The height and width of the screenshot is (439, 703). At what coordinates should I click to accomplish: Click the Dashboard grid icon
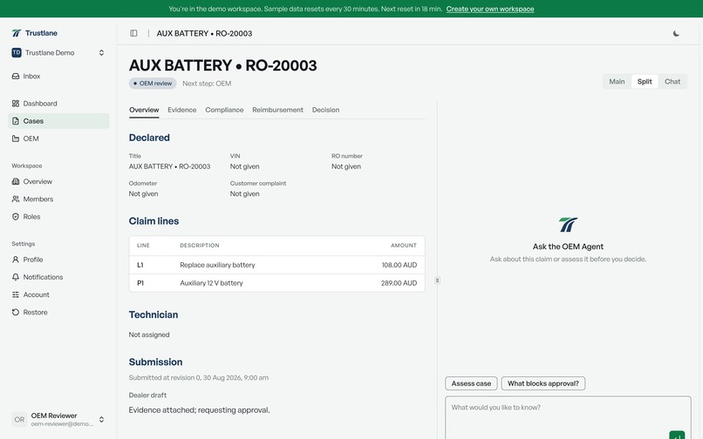(16, 104)
